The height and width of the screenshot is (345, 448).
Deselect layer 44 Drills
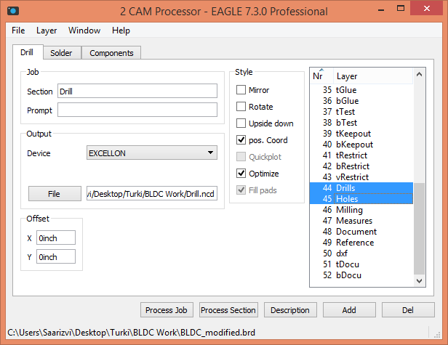pyautogui.click(x=361, y=188)
